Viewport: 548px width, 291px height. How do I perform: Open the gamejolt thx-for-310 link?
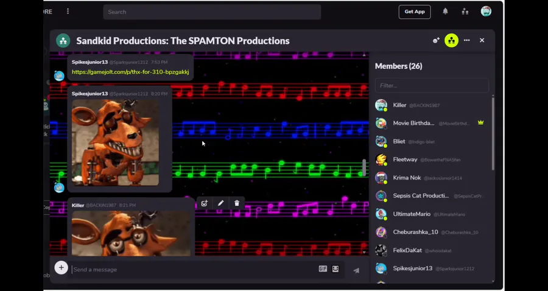tap(130, 72)
